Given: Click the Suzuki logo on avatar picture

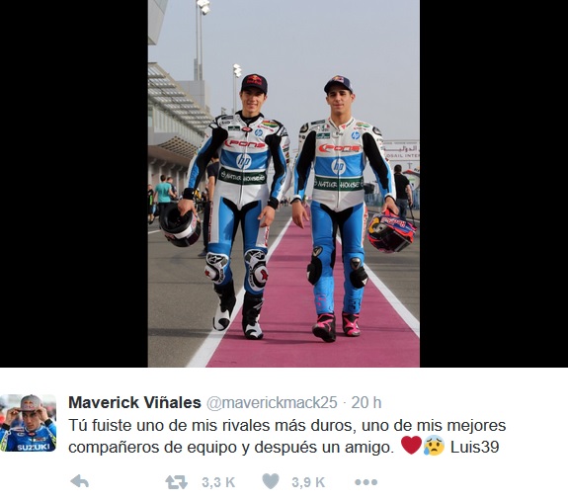Looking at the screenshot, I should (34, 447).
